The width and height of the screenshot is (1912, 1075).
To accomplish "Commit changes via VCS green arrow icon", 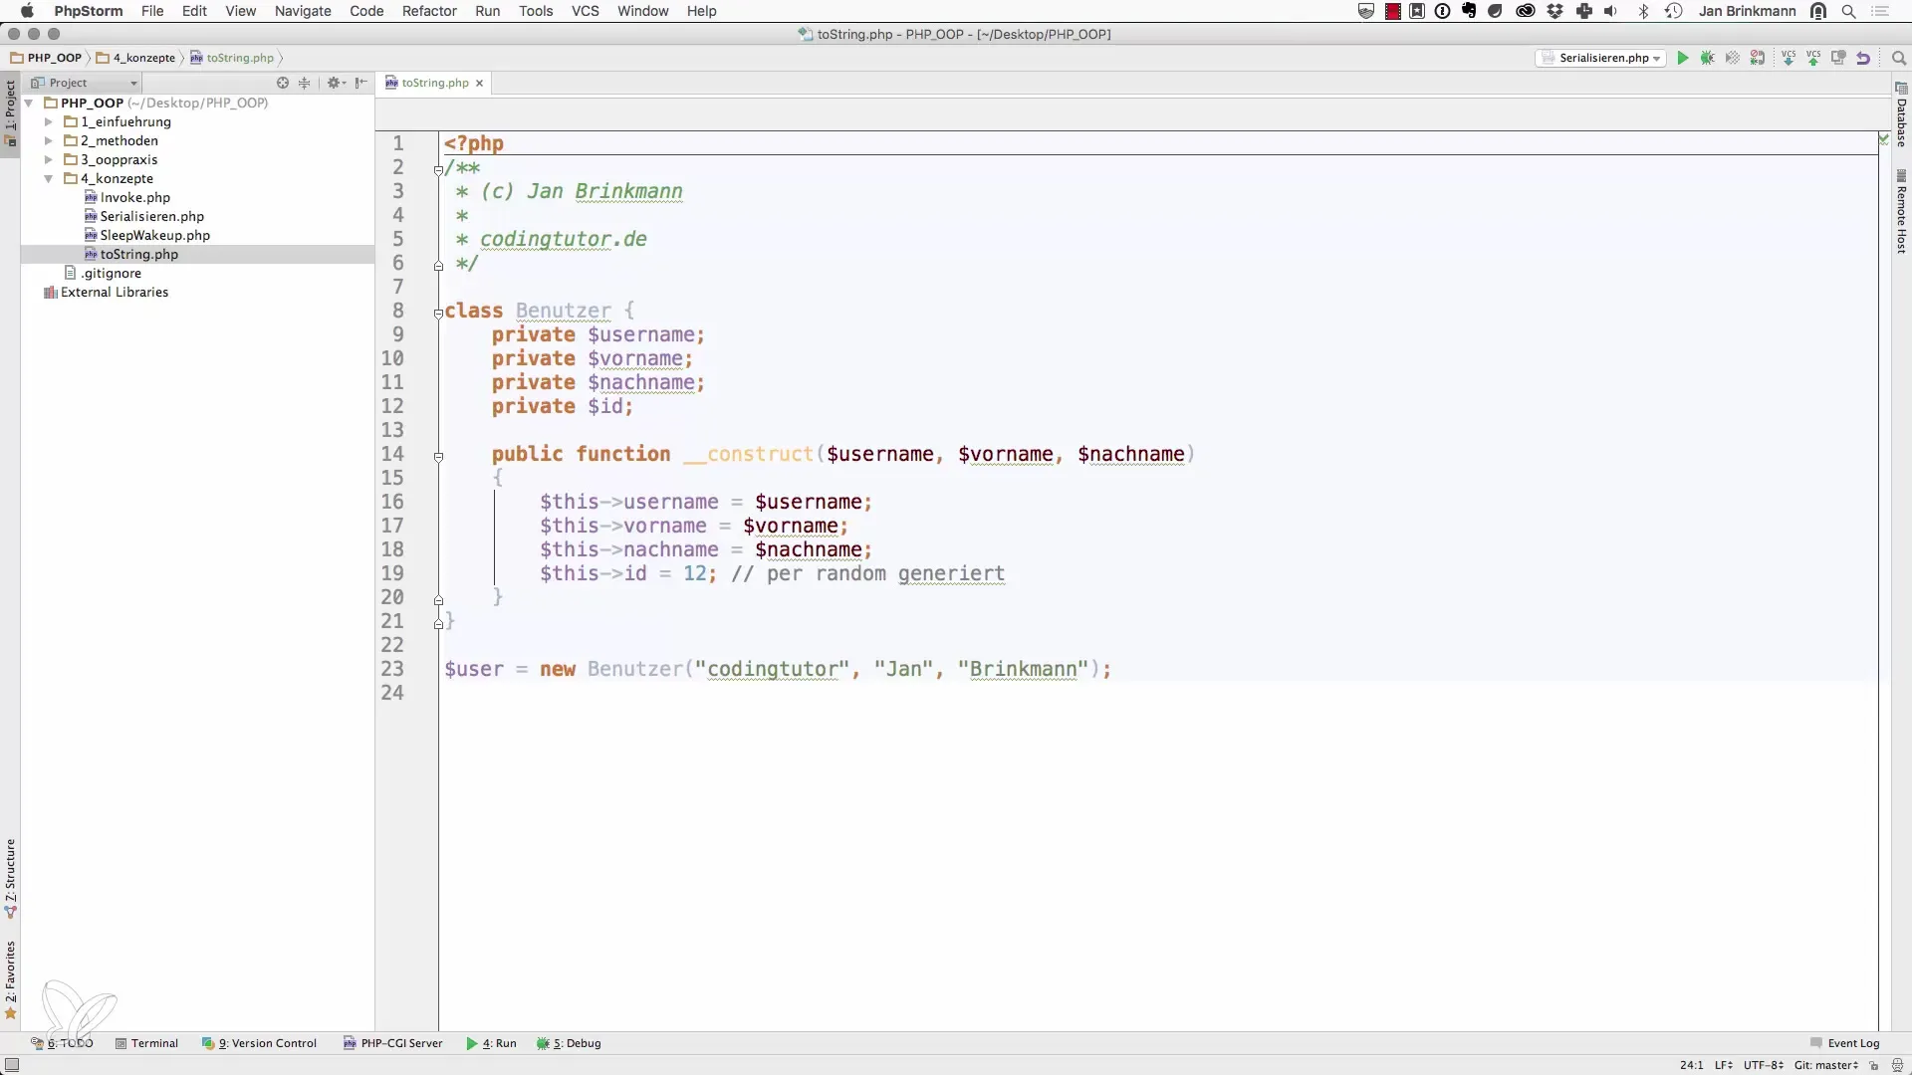I will [1813, 58].
